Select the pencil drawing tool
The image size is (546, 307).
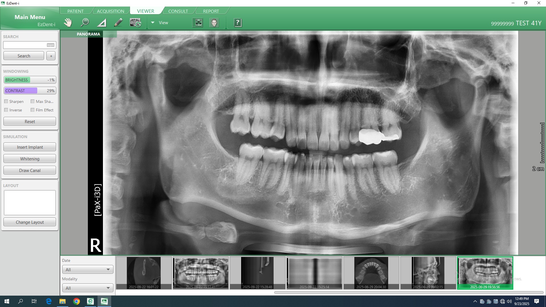[118, 22]
